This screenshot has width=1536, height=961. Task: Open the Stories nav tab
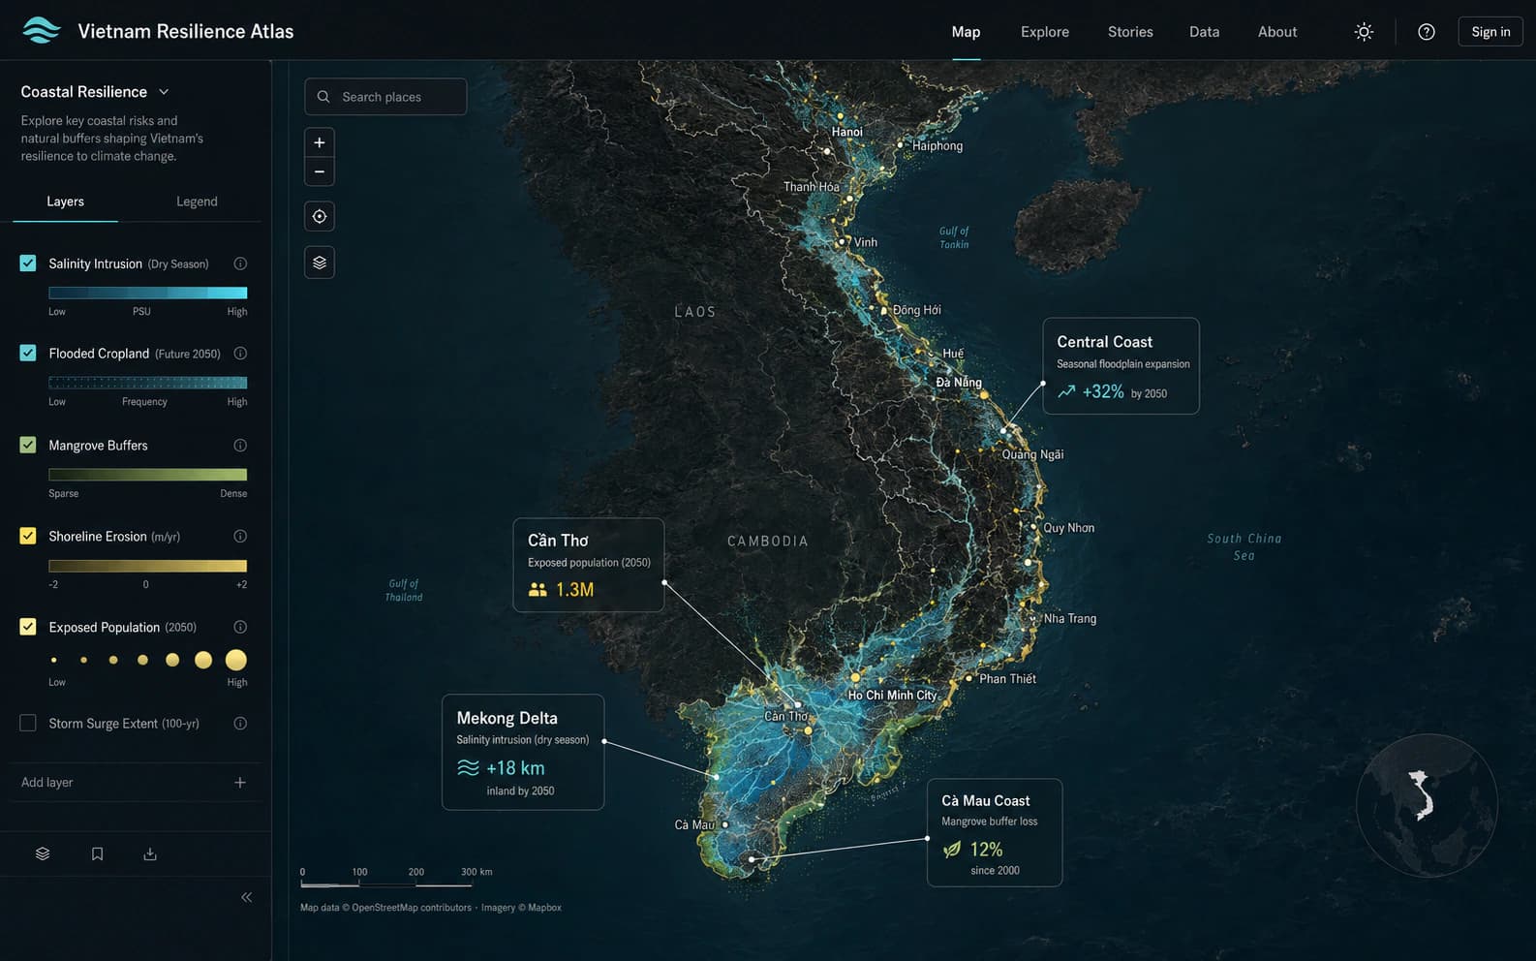pyautogui.click(x=1130, y=32)
